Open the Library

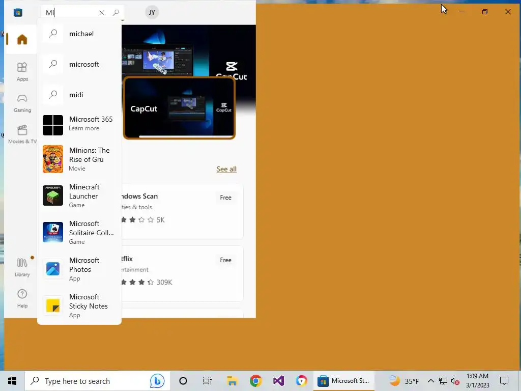click(x=22, y=267)
